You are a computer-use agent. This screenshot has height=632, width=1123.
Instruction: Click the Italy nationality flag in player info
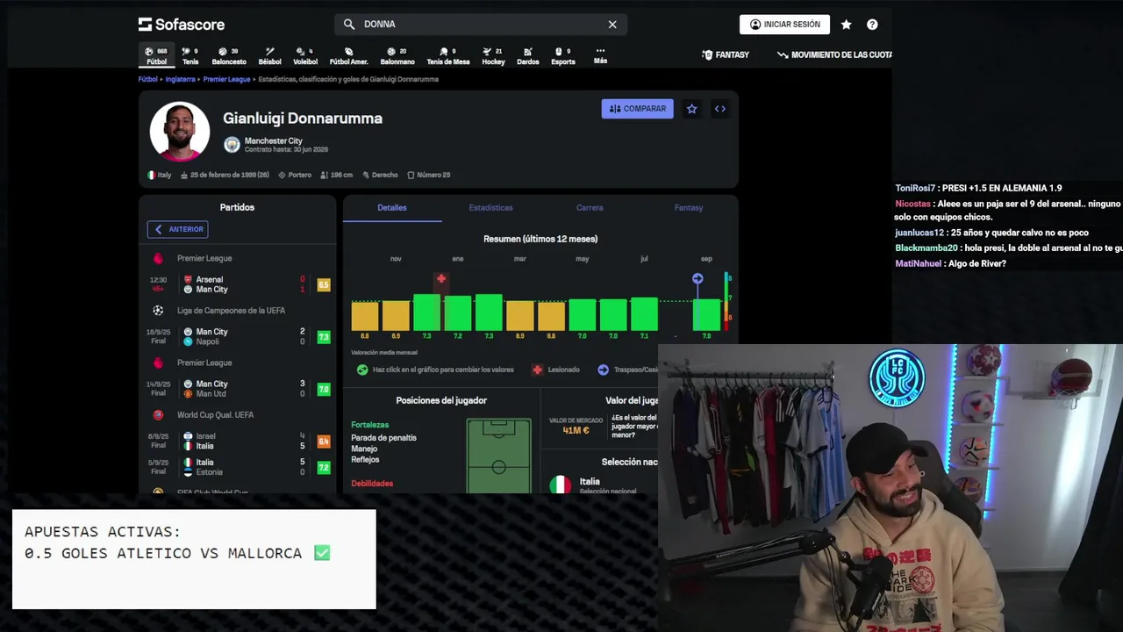[151, 175]
